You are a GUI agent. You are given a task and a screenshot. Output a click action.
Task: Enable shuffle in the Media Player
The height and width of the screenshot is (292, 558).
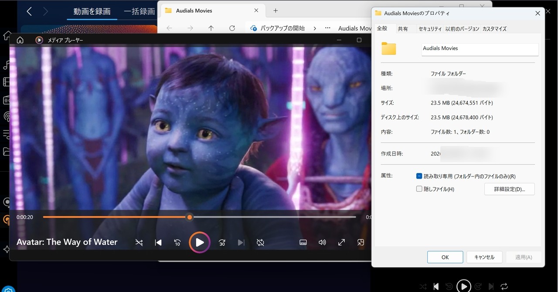pos(139,242)
